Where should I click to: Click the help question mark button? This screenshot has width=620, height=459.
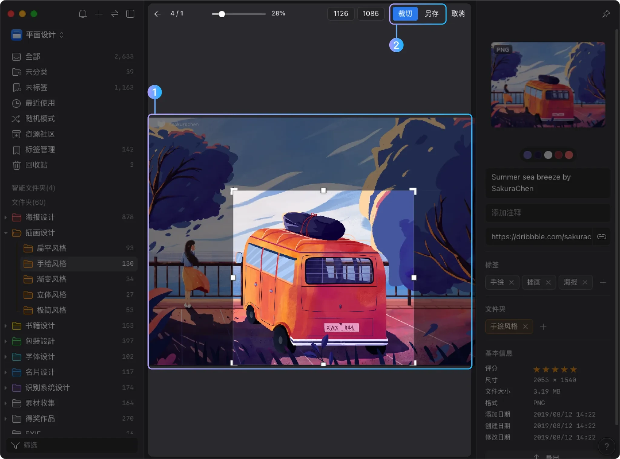(606, 446)
